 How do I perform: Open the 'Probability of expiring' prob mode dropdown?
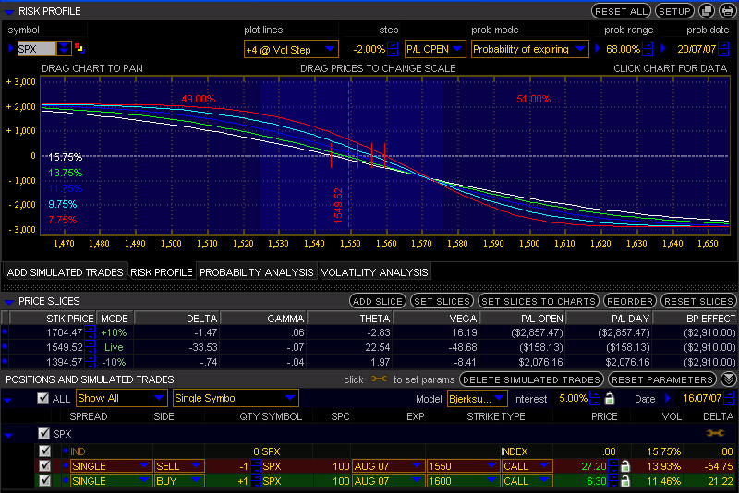pyautogui.click(x=530, y=48)
